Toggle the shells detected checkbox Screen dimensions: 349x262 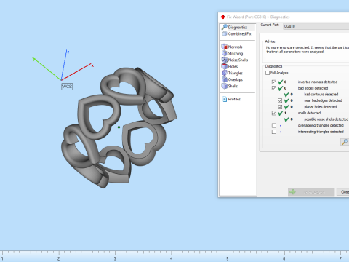tap(274, 113)
